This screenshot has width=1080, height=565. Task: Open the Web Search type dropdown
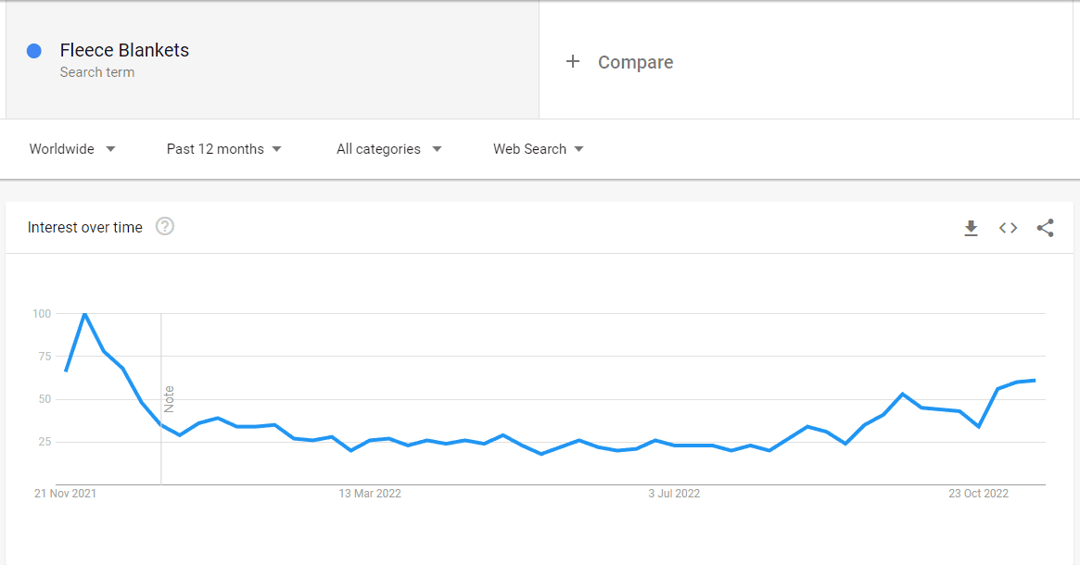(539, 149)
